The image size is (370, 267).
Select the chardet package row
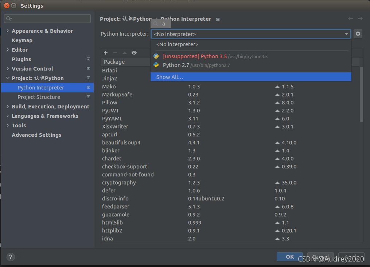[230, 159]
